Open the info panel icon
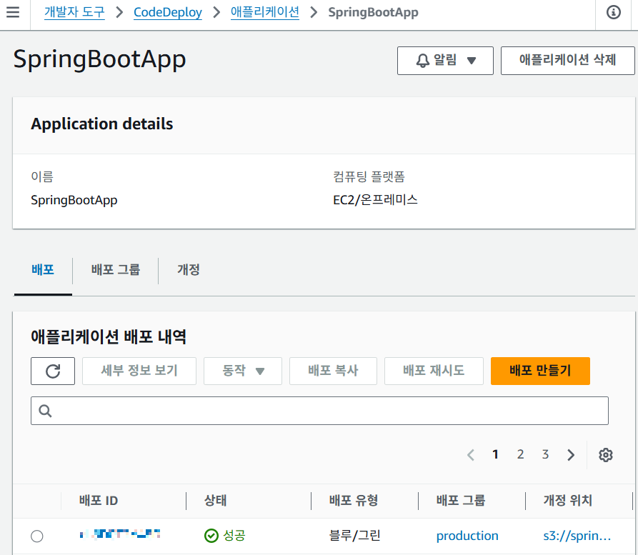This screenshot has width=638, height=555. pos(613,12)
